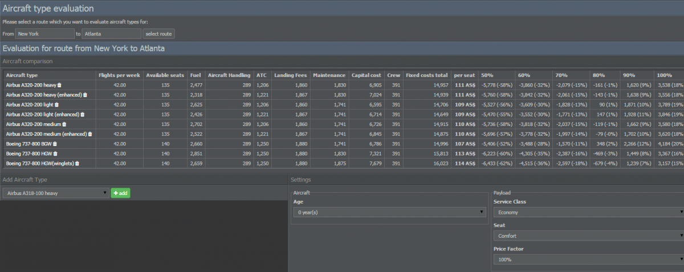Click the Add Aircraft Type heading
This screenshot has height=272, width=684.
26,180
